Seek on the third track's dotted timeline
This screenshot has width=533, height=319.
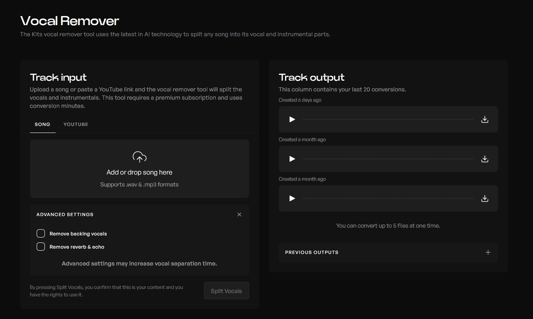[388, 198]
